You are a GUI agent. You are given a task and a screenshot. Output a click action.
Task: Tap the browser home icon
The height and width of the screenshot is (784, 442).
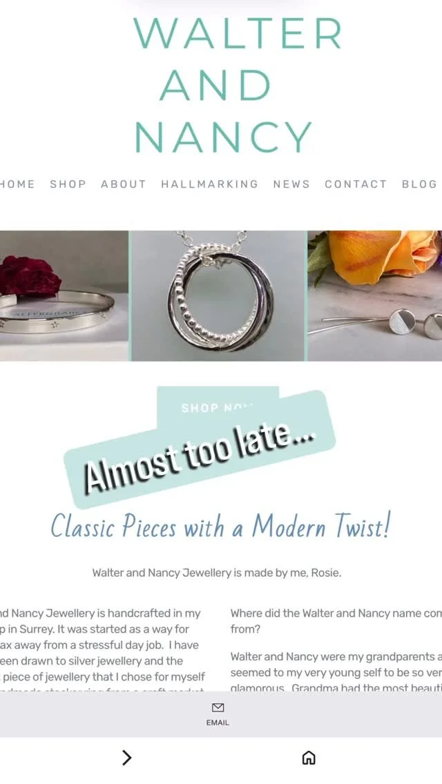point(309,758)
